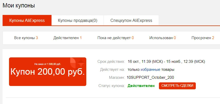The width and height of the screenshot is (220, 104).
Task: Click the СМОТРЕТЬ СДЕЛКИ button
Action: pos(177,86)
